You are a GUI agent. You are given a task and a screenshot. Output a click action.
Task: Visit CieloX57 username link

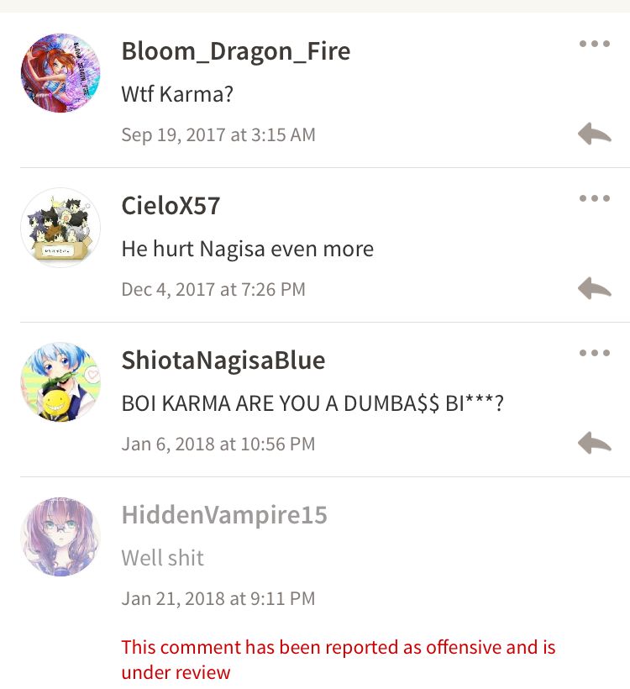(171, 206)
